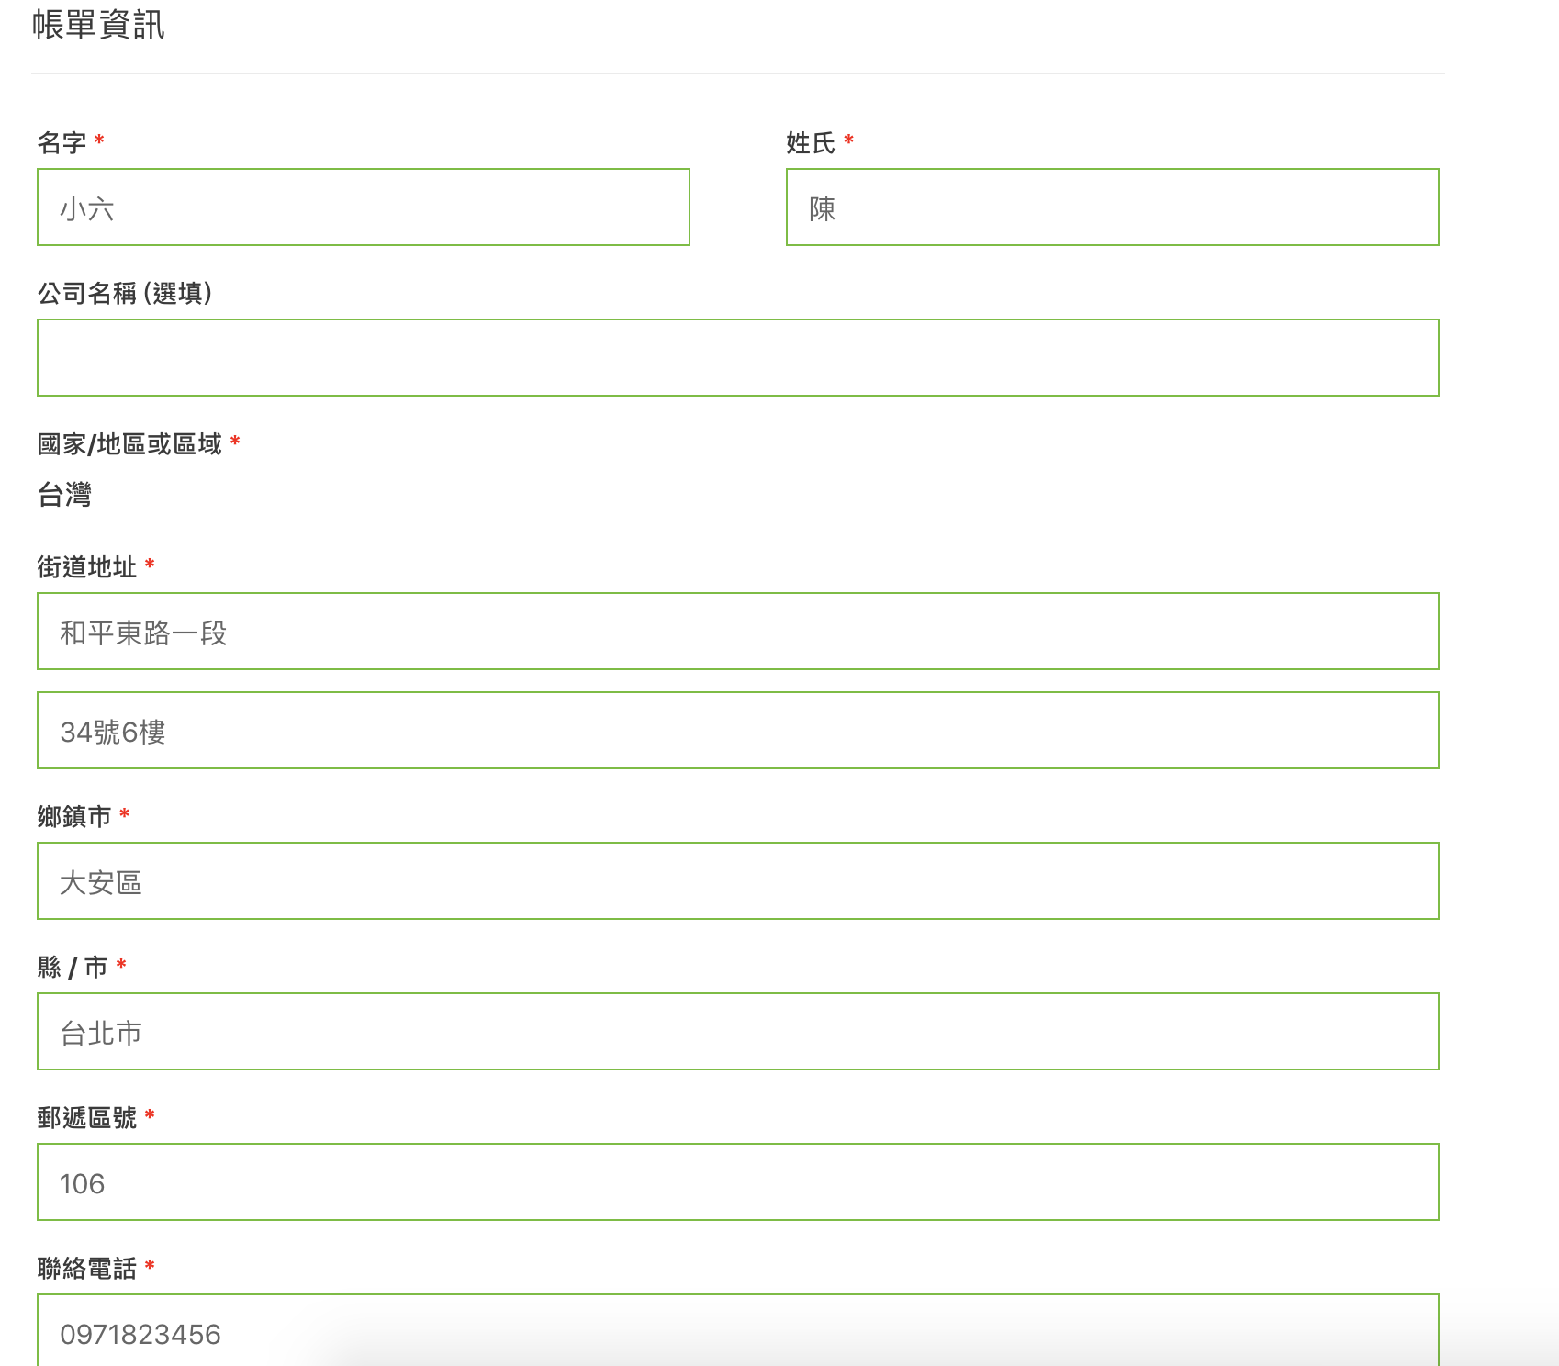The width and height of the screenshot is (1559, 1366).
Task: Click the postal code field with 106
Action: coord(737,1182)
